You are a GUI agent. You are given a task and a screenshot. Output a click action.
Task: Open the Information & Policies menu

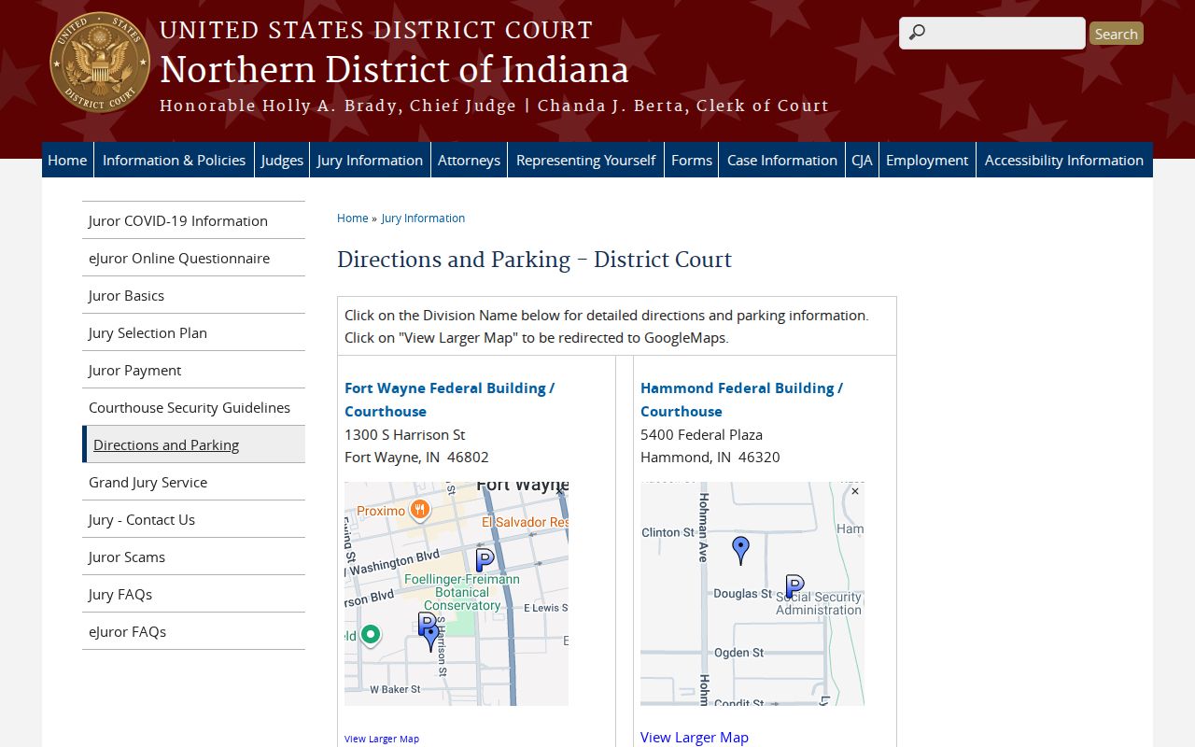click(x=175, y=160)
